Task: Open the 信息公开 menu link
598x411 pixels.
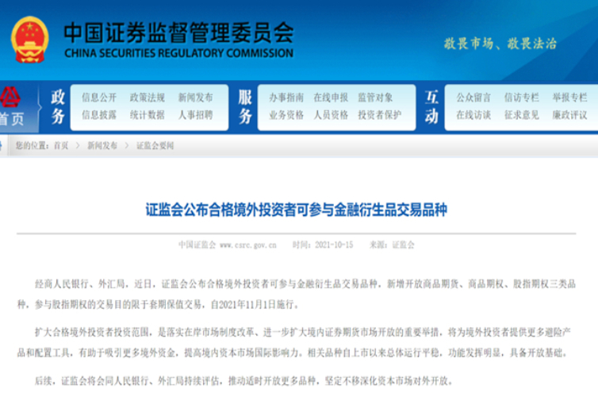Action: 99,97
